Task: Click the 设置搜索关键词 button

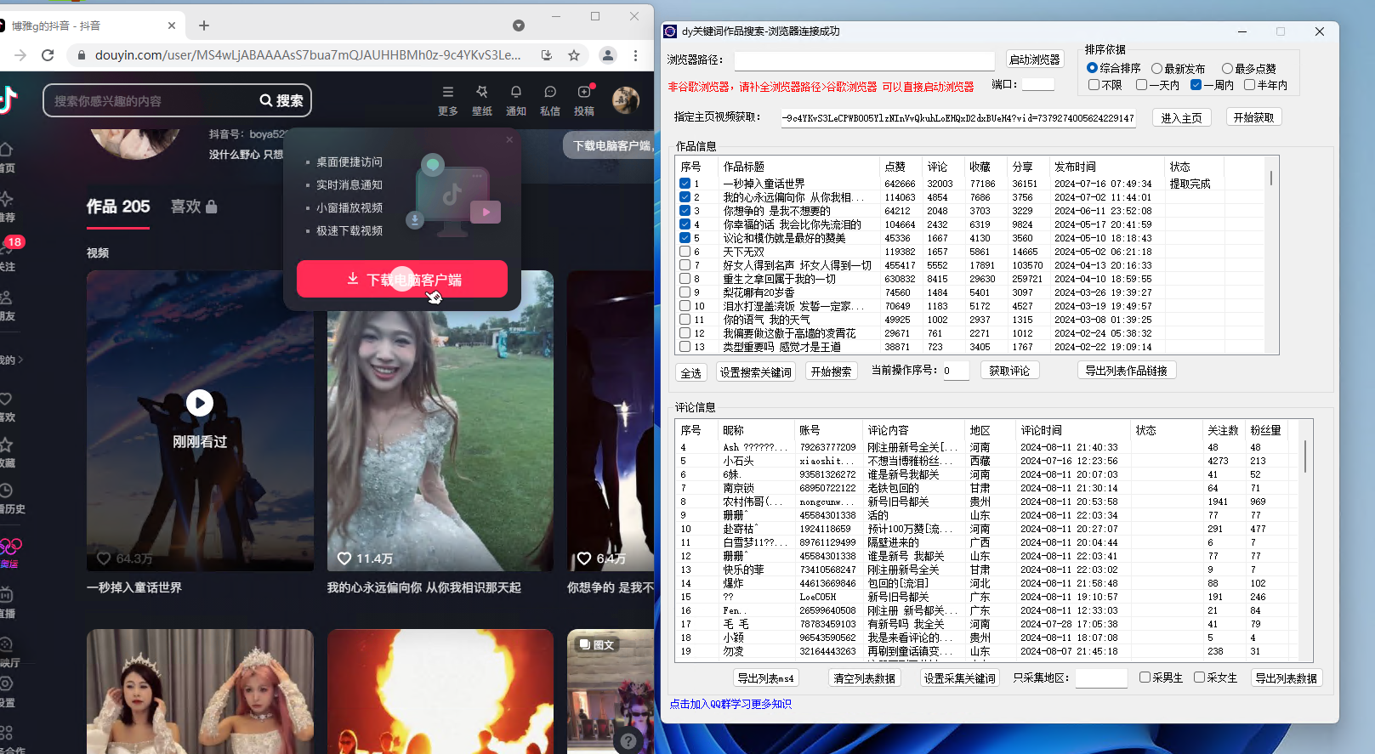Action: 755,372
